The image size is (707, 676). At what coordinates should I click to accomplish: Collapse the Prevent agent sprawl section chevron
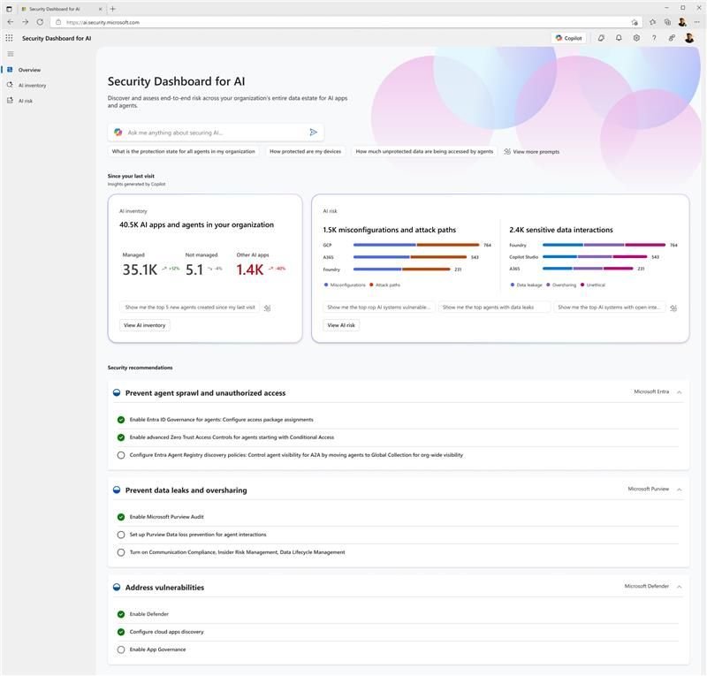point(679,392)
